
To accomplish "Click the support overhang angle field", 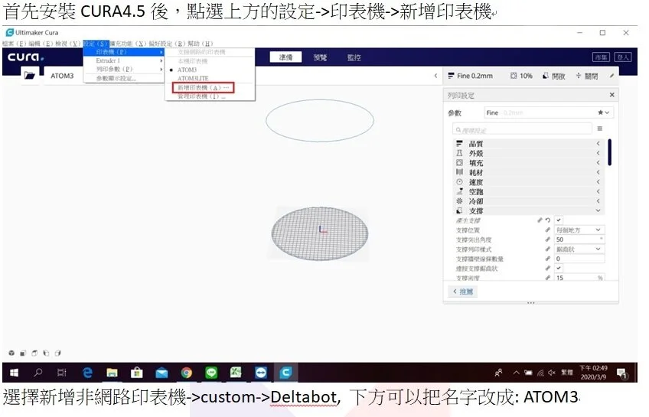I will click(579, 239).
